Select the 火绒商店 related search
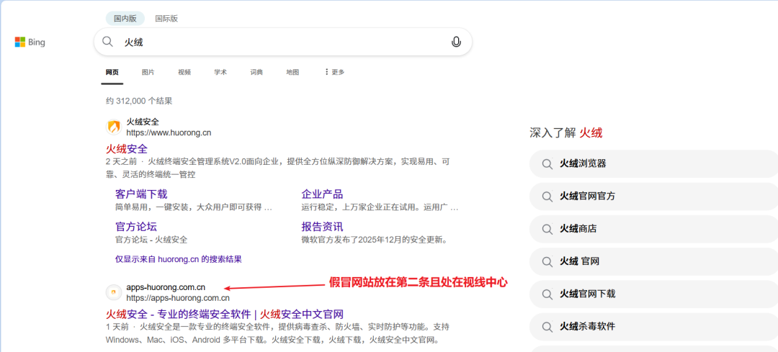Image resolution: width=778 pixels, height=352 pixels. [x=653, y=229]
